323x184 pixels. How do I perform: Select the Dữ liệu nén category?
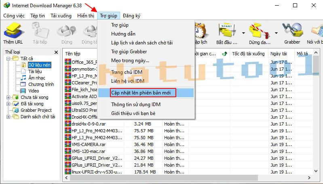pyautogui.click(x=39, y=65)
